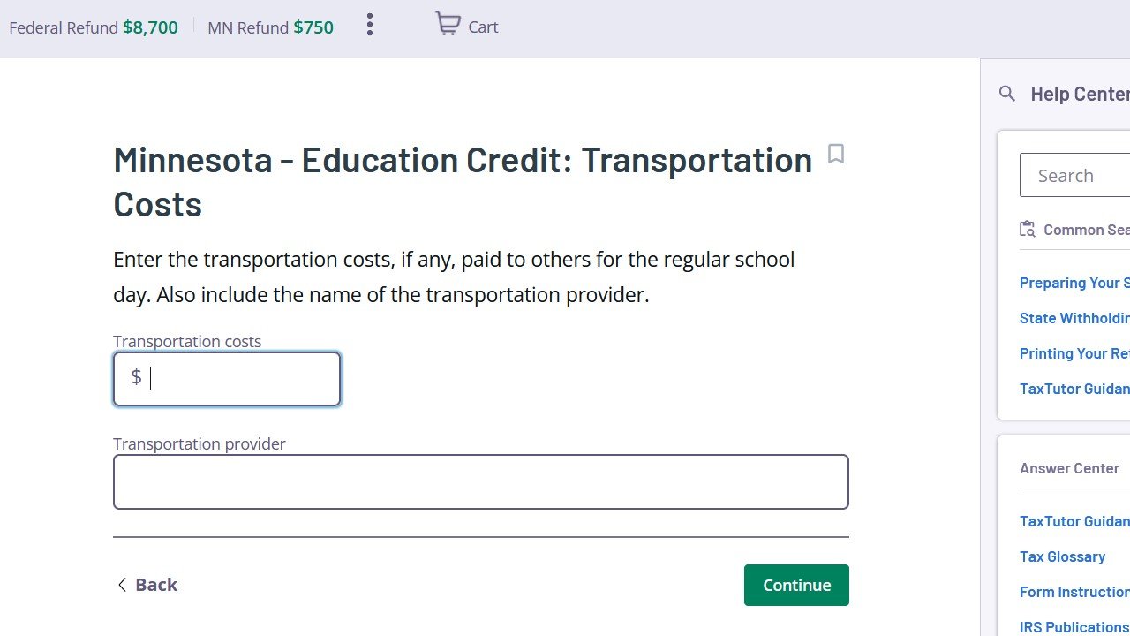This screenshot has height=636, width=1130.
Task: Click the shopping cart icon
Action: coord(448,24)
